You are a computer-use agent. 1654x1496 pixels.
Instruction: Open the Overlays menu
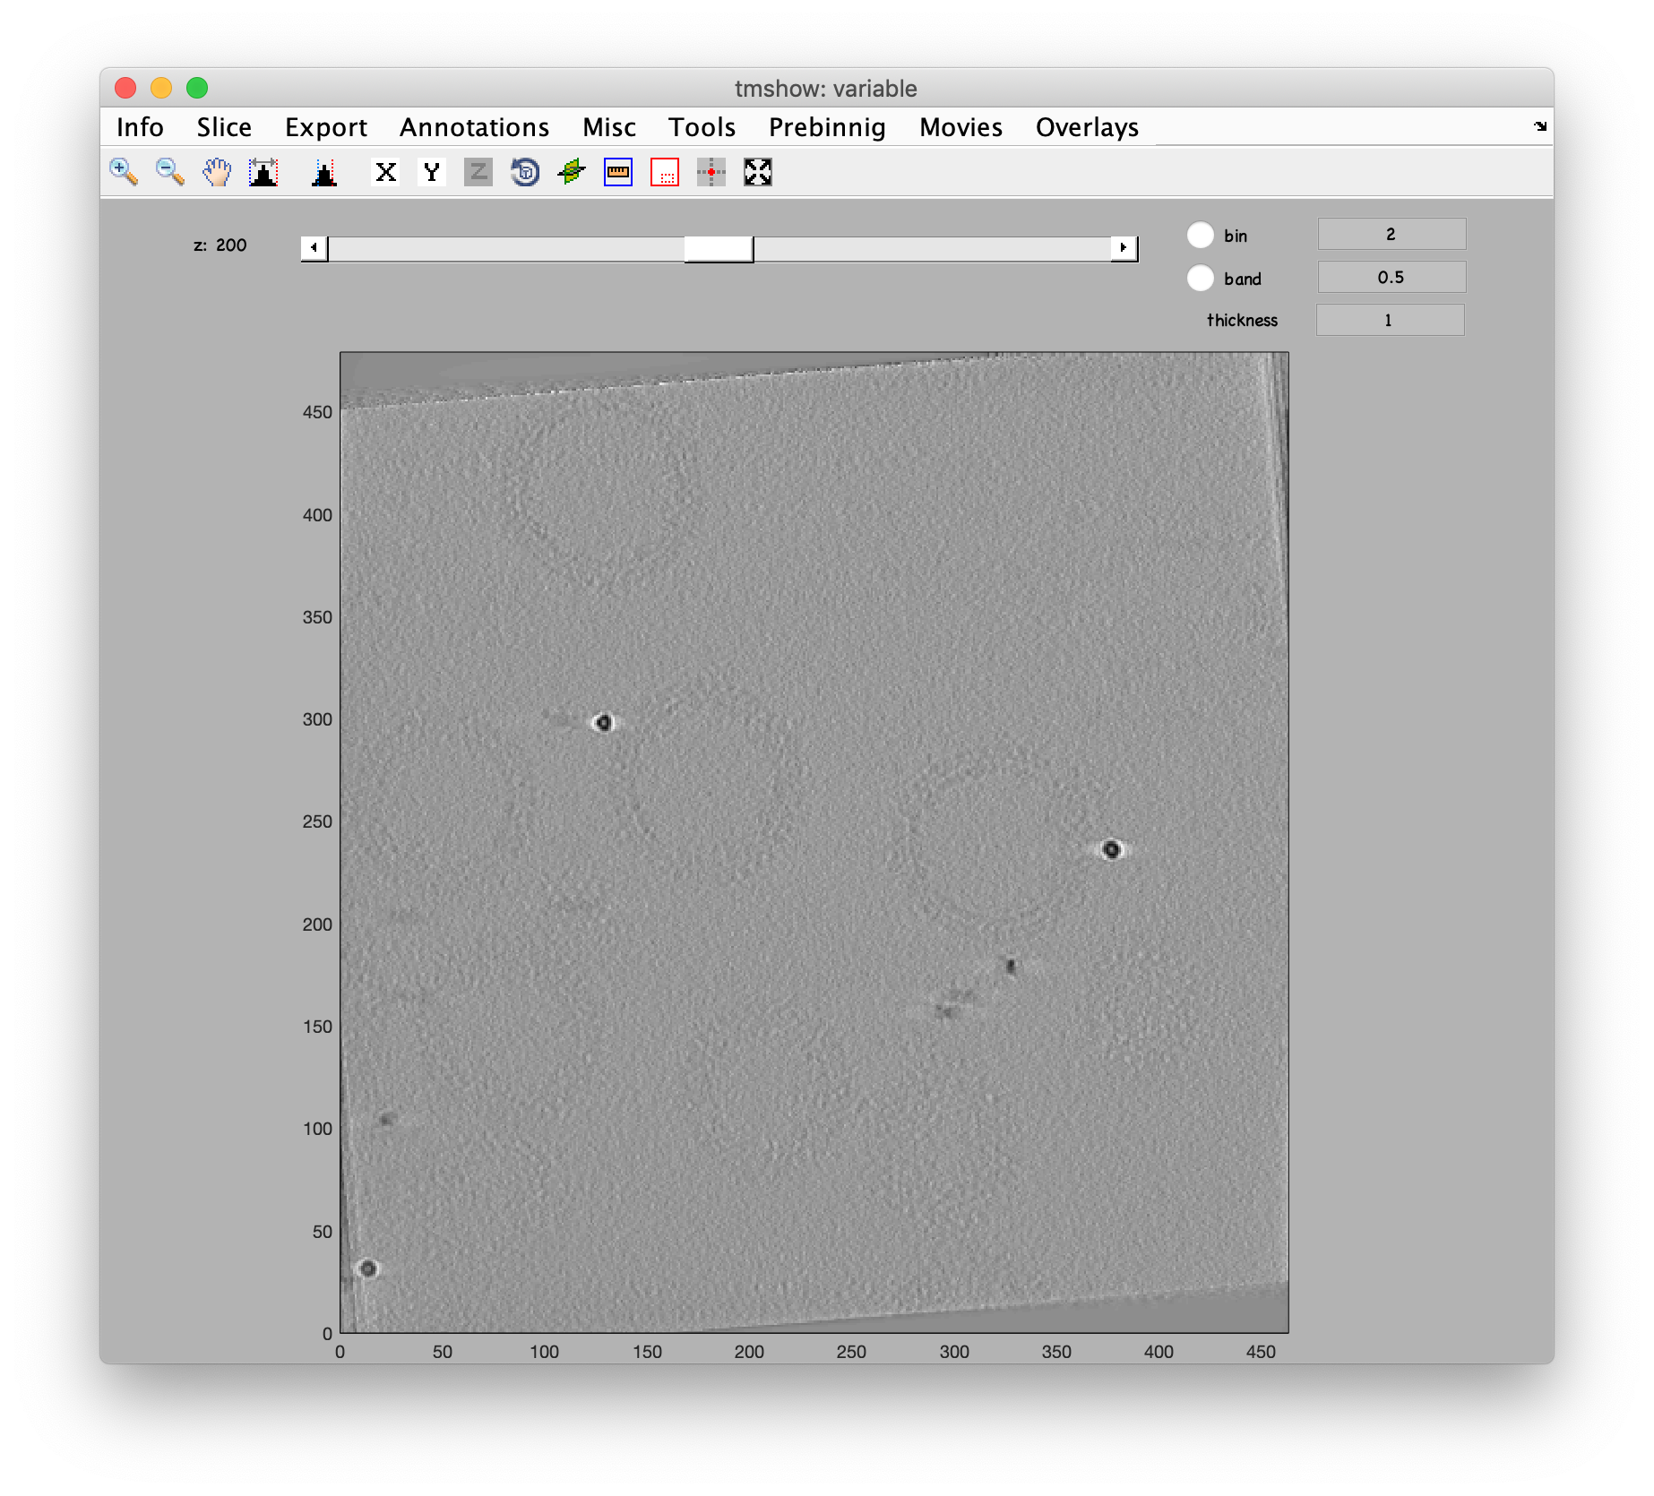click(x=1087, y=127)
